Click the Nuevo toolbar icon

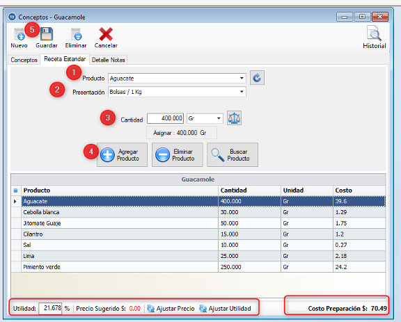point(19,35)
